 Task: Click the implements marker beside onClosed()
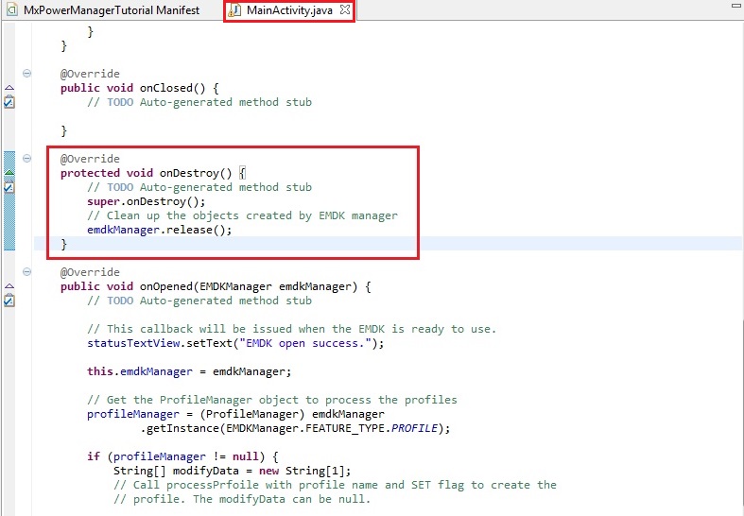pos(9,88)
